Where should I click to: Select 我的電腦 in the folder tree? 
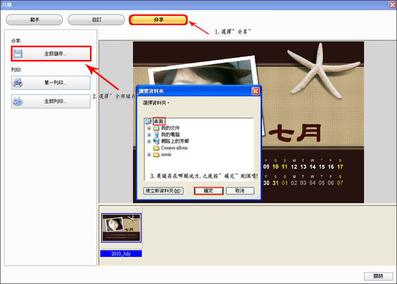coord(170,135)
